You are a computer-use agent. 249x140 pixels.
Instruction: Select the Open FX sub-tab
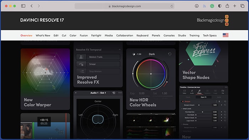(203, 97)
